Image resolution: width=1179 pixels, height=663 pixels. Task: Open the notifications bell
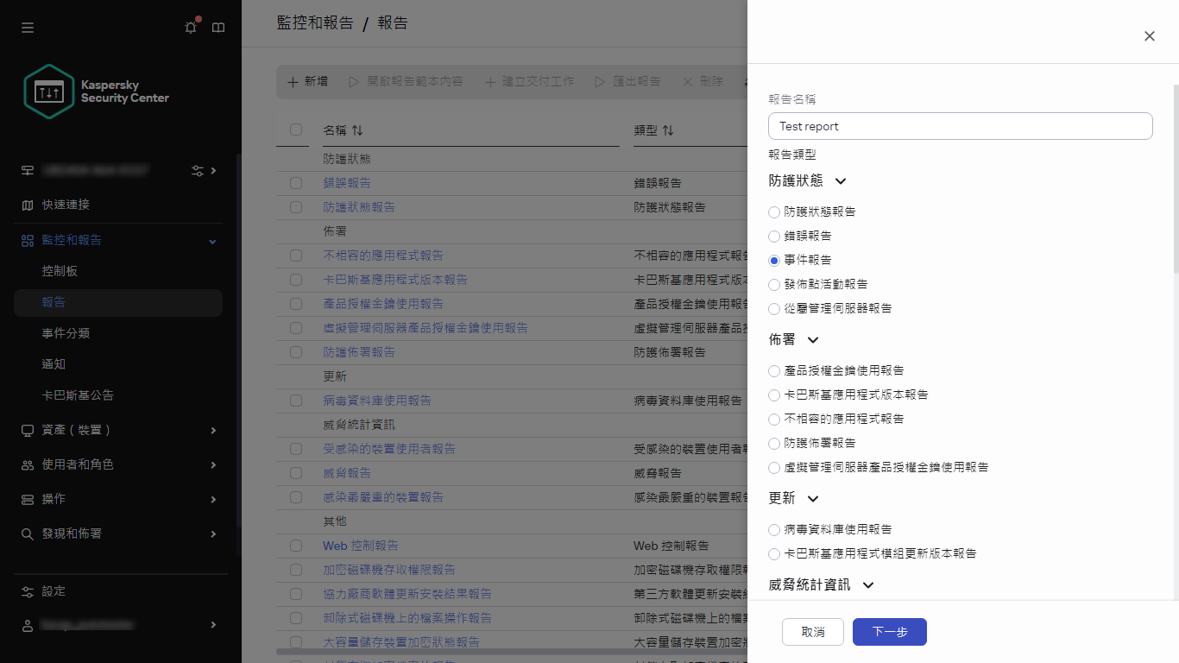click(190, 27)
